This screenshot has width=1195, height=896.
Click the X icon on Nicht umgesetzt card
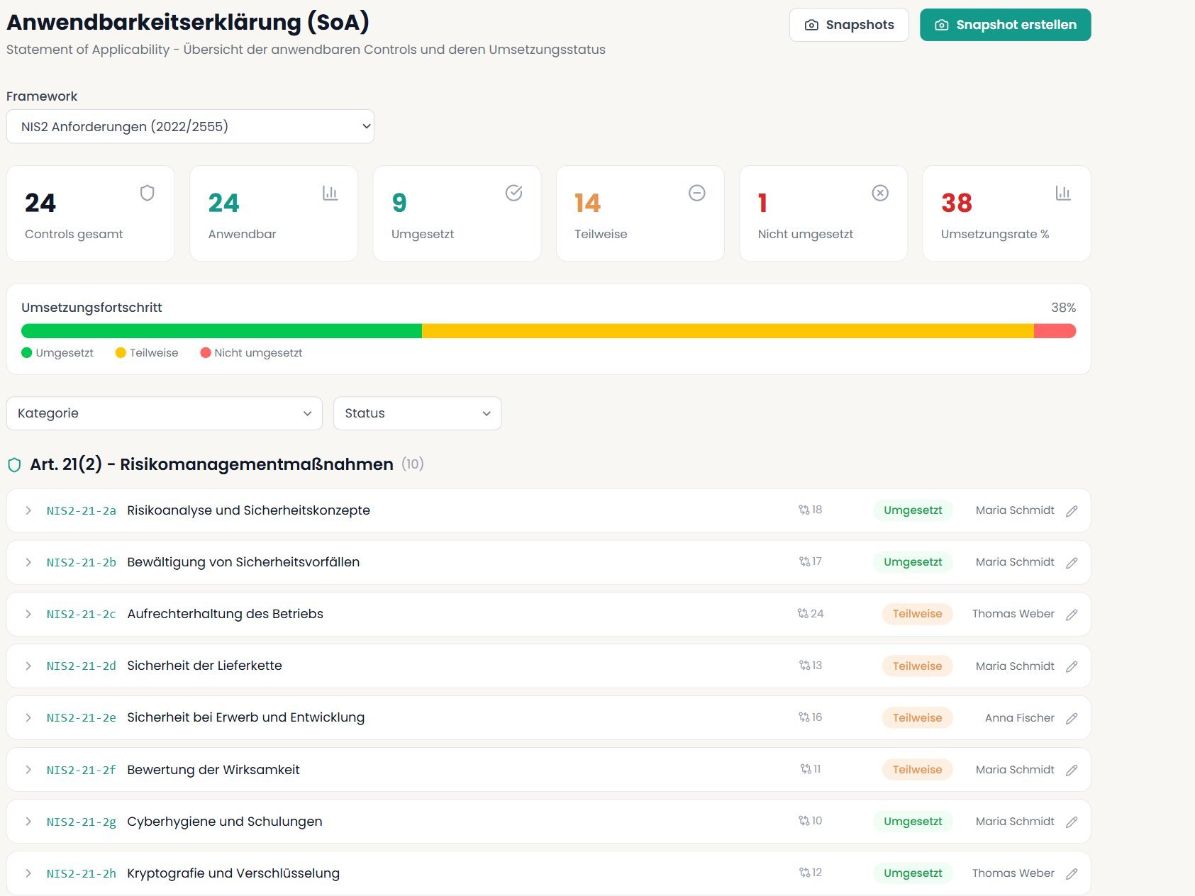click(880, 192)
